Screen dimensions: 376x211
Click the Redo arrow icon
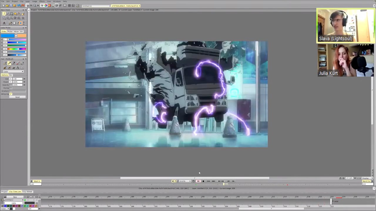tap(23, 6)
